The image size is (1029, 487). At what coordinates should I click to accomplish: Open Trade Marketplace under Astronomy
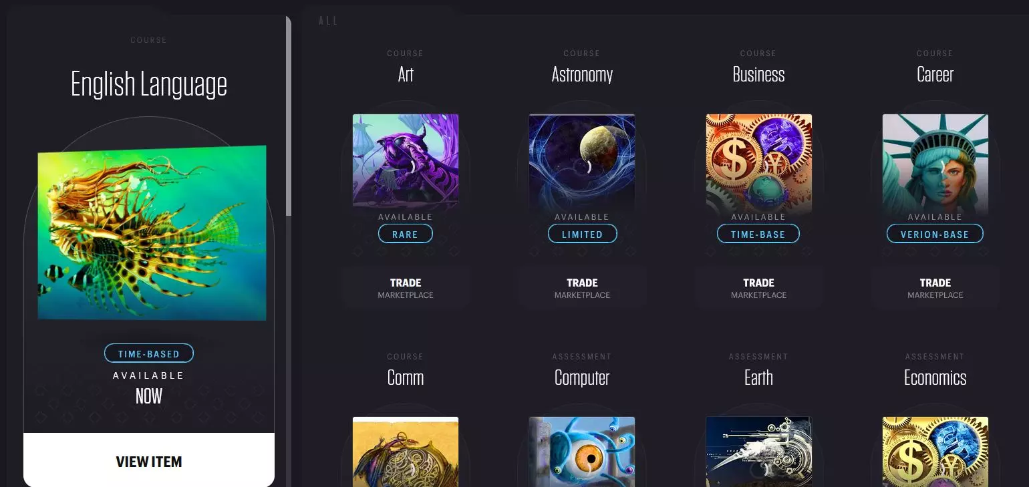582,288
